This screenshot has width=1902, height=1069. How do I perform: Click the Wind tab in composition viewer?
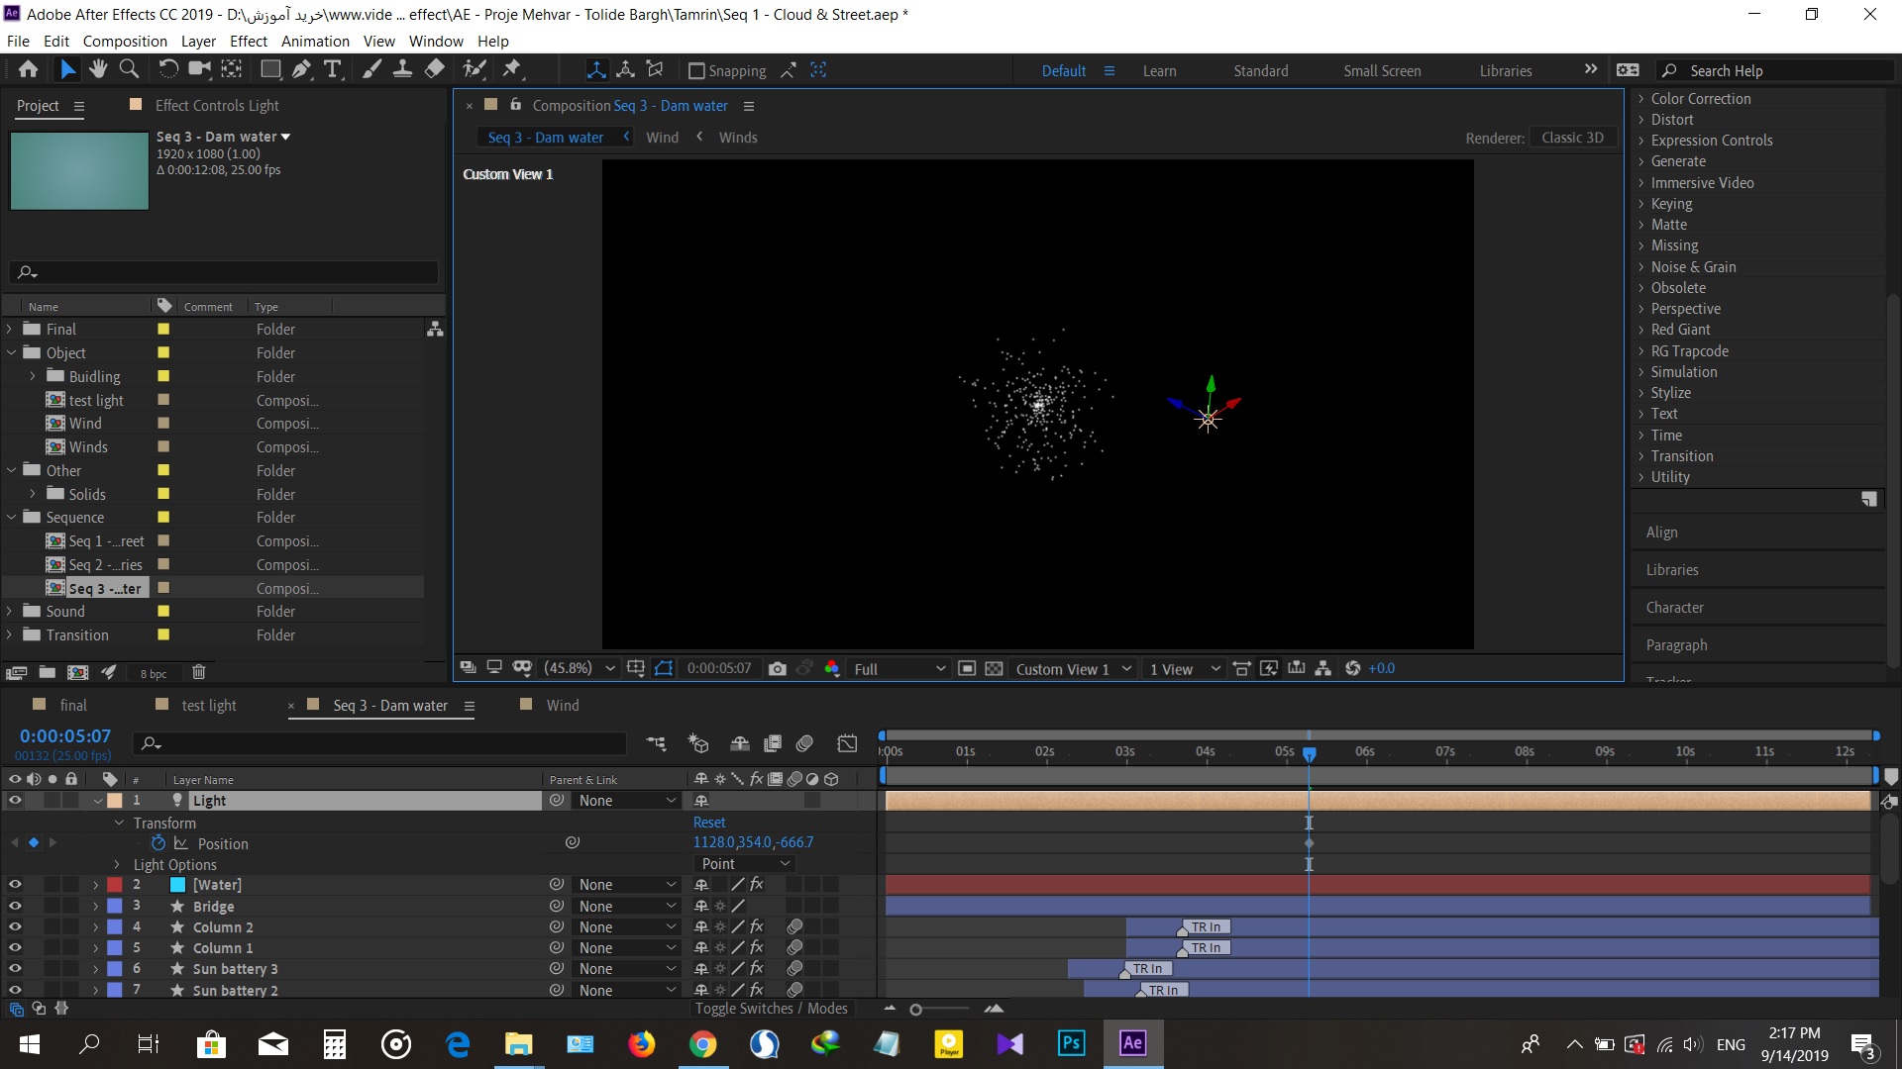(x=661, y=137)
